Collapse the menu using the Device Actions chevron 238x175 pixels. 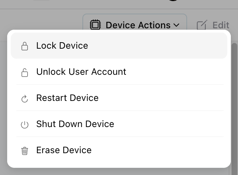pos(176,25)
